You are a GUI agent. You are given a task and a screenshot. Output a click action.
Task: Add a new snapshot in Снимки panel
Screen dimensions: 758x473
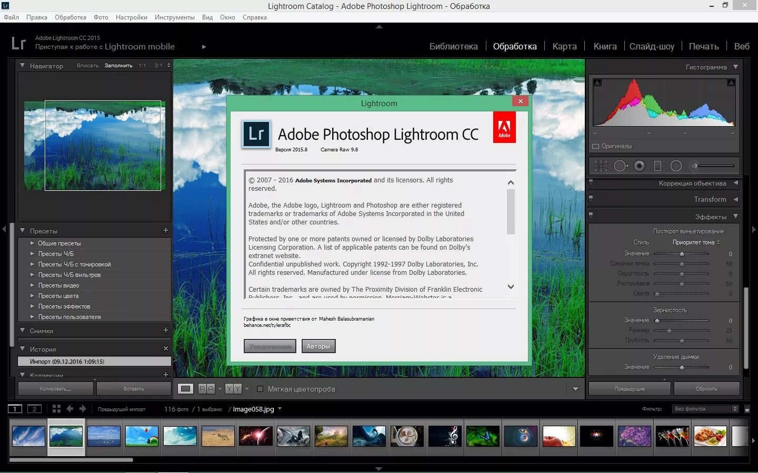[x=166, y=330]
